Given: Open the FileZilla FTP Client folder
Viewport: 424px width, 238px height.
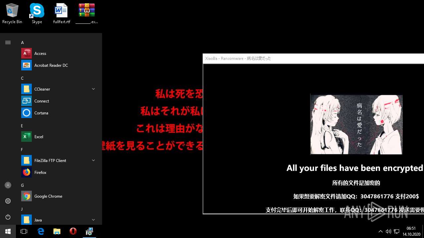Looking at the screenshot, I should coord(59,160).
